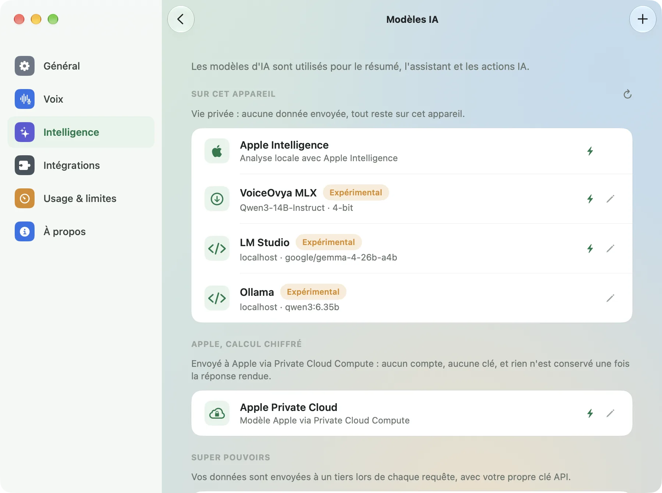The width and height of the screenshot is (662, 493).
Task: Click the Modèles IA page title
Action: pos(412,19)
